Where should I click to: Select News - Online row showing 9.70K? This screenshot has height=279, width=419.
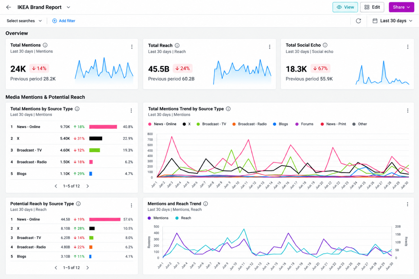[72, 127]
